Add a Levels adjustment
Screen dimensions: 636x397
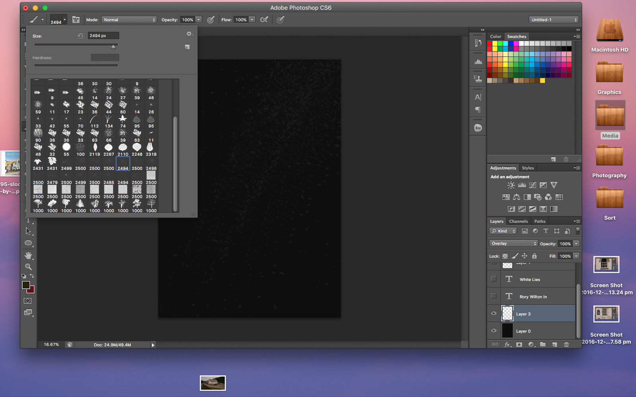pos(522,185)
